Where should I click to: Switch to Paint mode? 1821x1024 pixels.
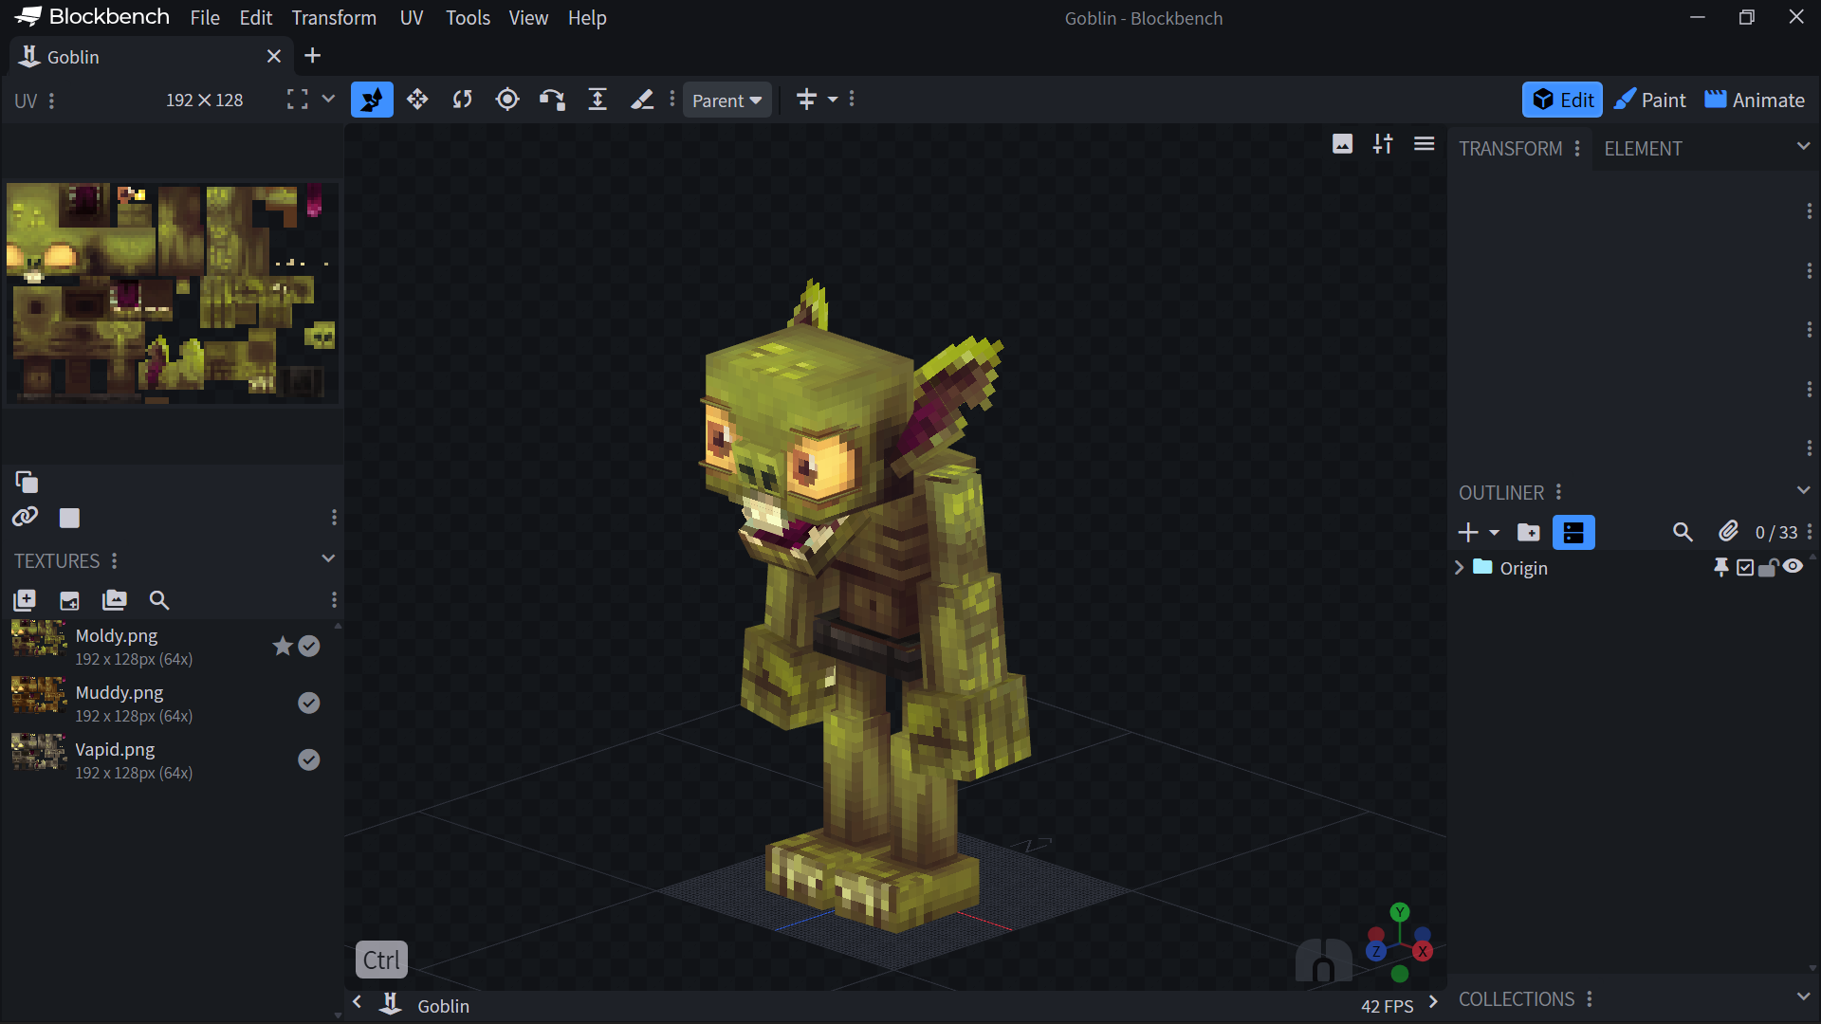1650,101
